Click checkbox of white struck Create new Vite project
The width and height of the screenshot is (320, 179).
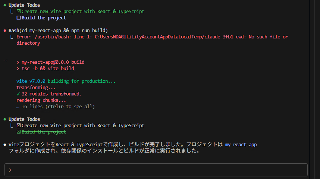tap(19, 126)
